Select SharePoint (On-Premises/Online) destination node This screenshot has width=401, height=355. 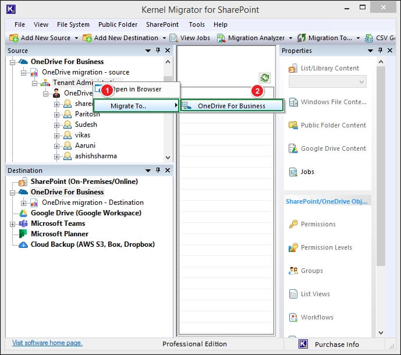coord(84,182)
